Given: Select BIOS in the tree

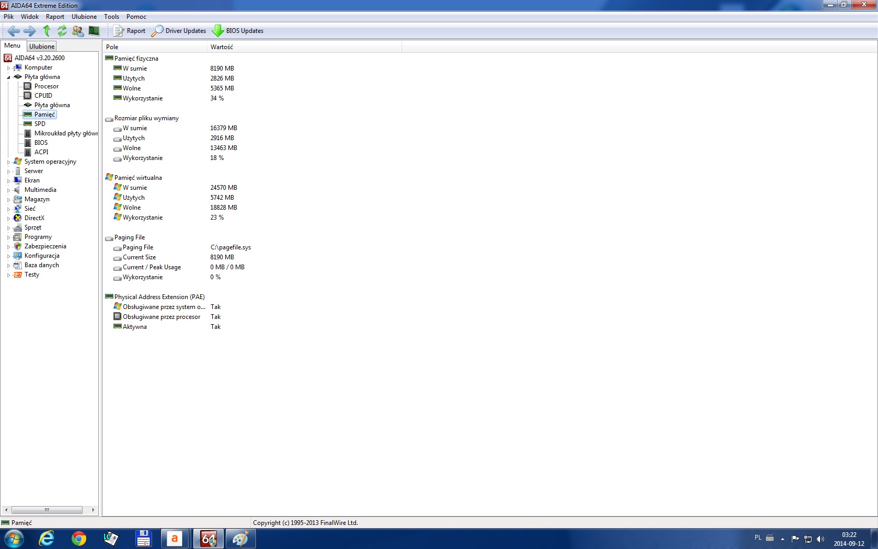Looking at the screenshot, I should (x=41, y=143).
